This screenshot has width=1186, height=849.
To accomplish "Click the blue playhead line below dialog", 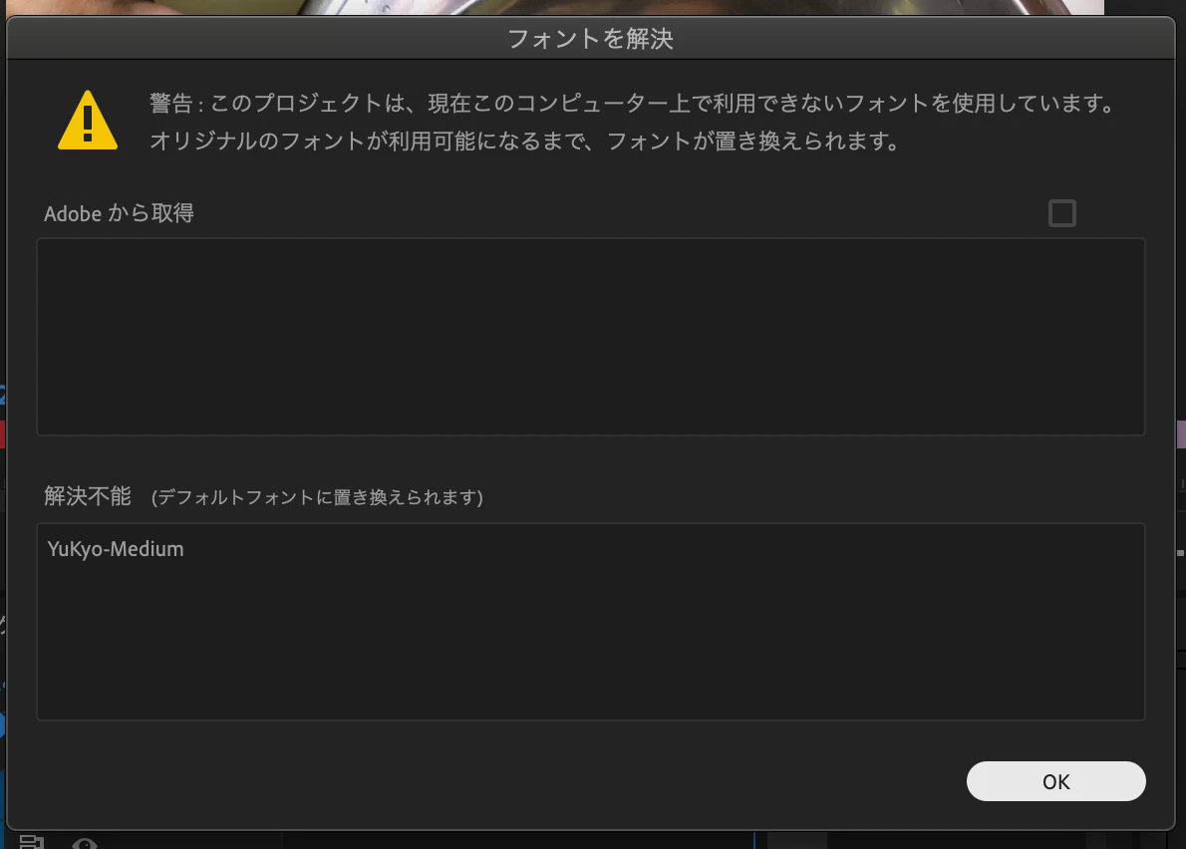I will pos(754,840).
